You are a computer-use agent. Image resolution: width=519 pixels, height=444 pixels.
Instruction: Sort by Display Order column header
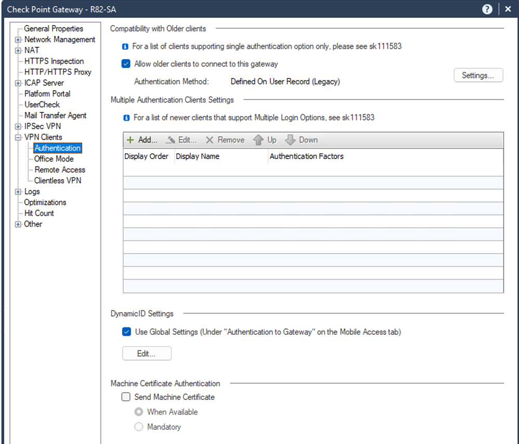[x=149, y=156]
